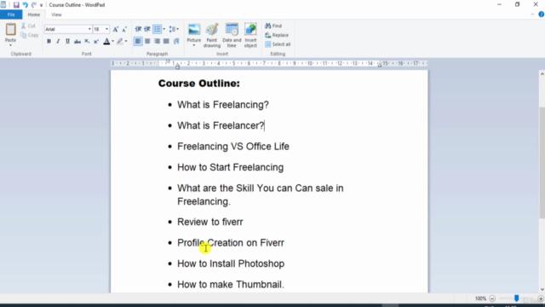545x307 pixels.
Task: Click on 'How to Start Freelancing' bullet
Action: point(231,167)
